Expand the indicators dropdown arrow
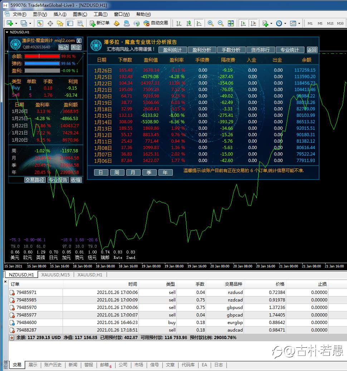Viewport: 347px width, 371px height. 271,23
